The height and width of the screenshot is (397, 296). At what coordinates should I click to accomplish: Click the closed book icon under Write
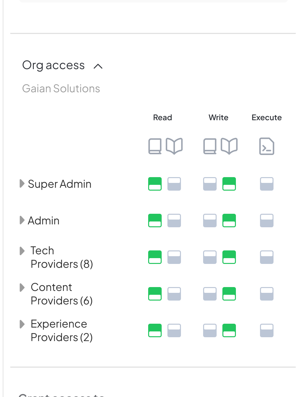point(210,146)
